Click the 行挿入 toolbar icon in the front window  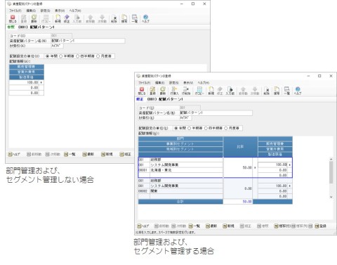point(174,91)
